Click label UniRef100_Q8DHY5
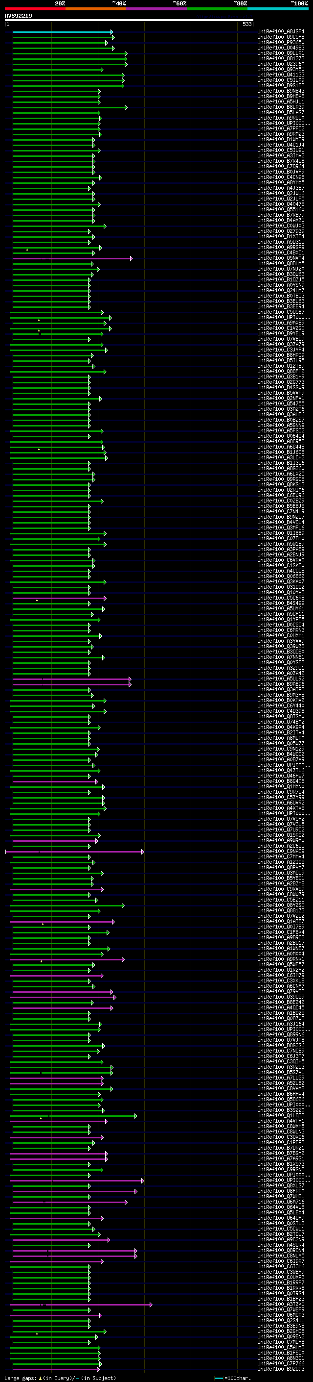The image size is (313, 1382). click(x=281, y=264)
